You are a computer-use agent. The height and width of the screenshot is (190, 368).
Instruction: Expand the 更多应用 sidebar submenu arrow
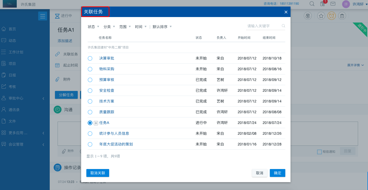point(43,133)
